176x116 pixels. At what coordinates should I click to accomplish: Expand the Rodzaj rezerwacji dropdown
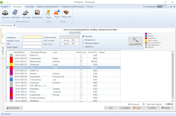tap(78, 37)
